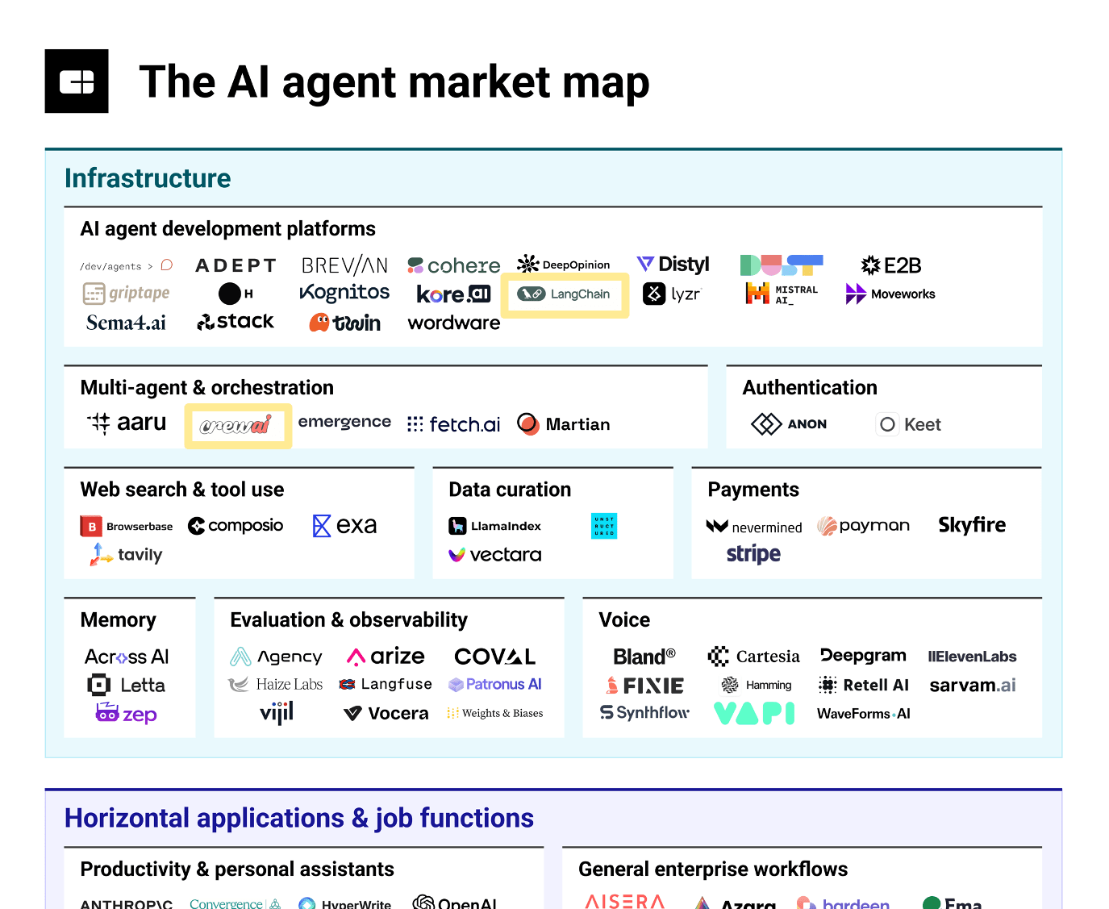This screenshot has width=1109, height=909.
Task: Click the Vectara entry in Data curation
Action: coord(494,554)
